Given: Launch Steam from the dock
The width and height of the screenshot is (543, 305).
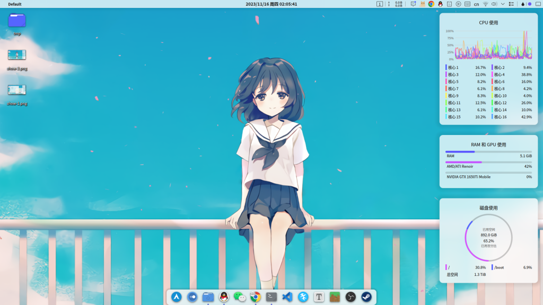Looking at the screenshot, I should (366, 297).
